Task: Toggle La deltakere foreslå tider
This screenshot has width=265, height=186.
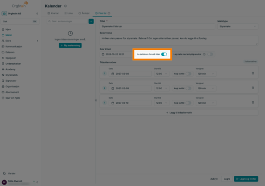Action: coord(164,54)
